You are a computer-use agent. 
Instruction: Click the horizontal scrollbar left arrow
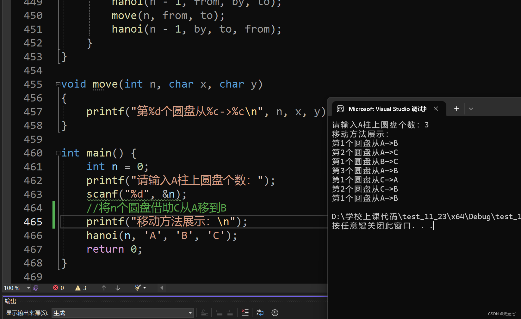click(x=162, y=288)
